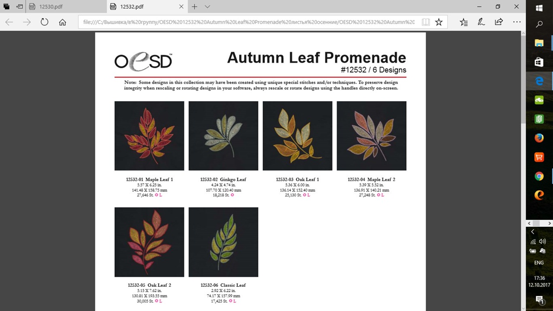Open reading view book icon
Screen dimensions: 553x311
(426, 22)
